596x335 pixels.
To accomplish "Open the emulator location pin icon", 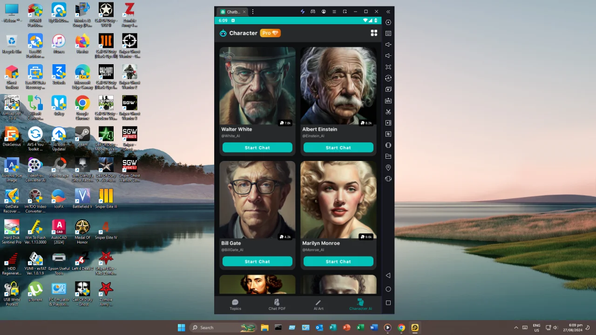I will pos(388,167).
